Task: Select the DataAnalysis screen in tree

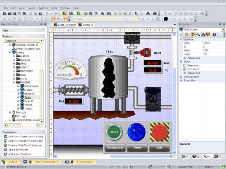Action: click(x=31, y=86)
